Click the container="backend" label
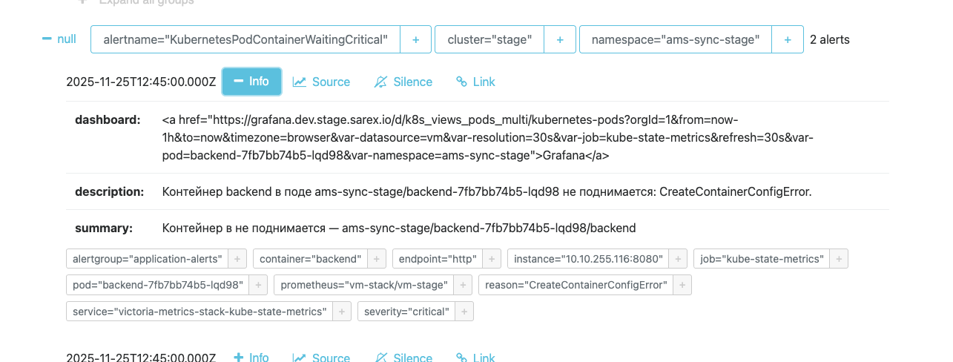 (x=310, y=259)
